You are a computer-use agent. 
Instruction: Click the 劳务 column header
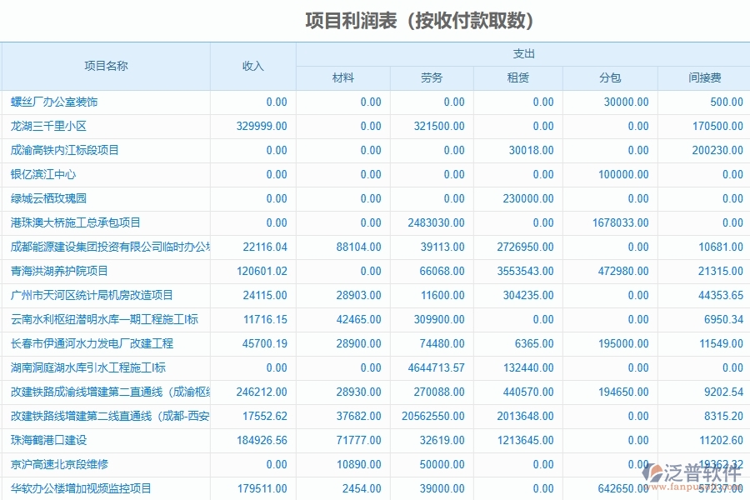click(x=432, y=78)
